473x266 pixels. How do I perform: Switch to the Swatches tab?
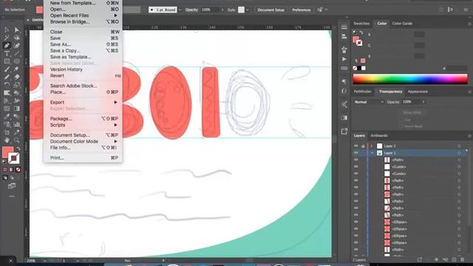(361, 23)
